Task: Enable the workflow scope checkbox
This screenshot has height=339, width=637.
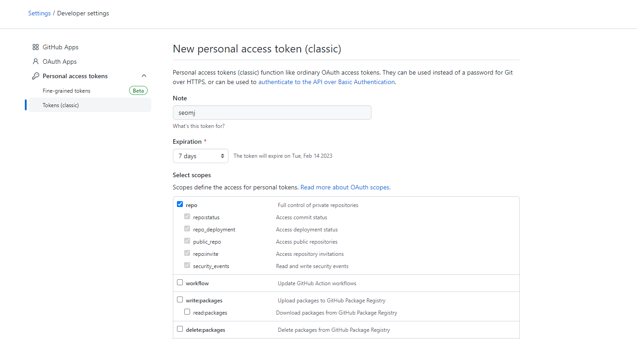Action: coord(180,282)
